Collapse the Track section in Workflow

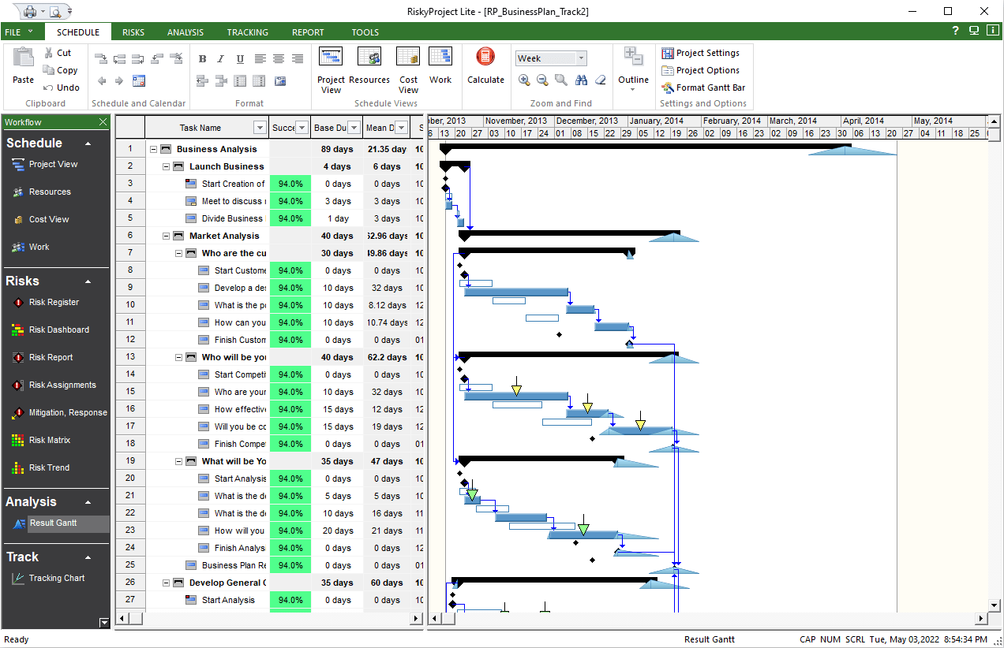pyautogui.click(x=88, y=557)
